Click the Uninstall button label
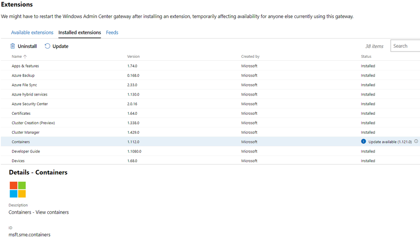The width and height of the screenshot is (420, 240). 27,46
